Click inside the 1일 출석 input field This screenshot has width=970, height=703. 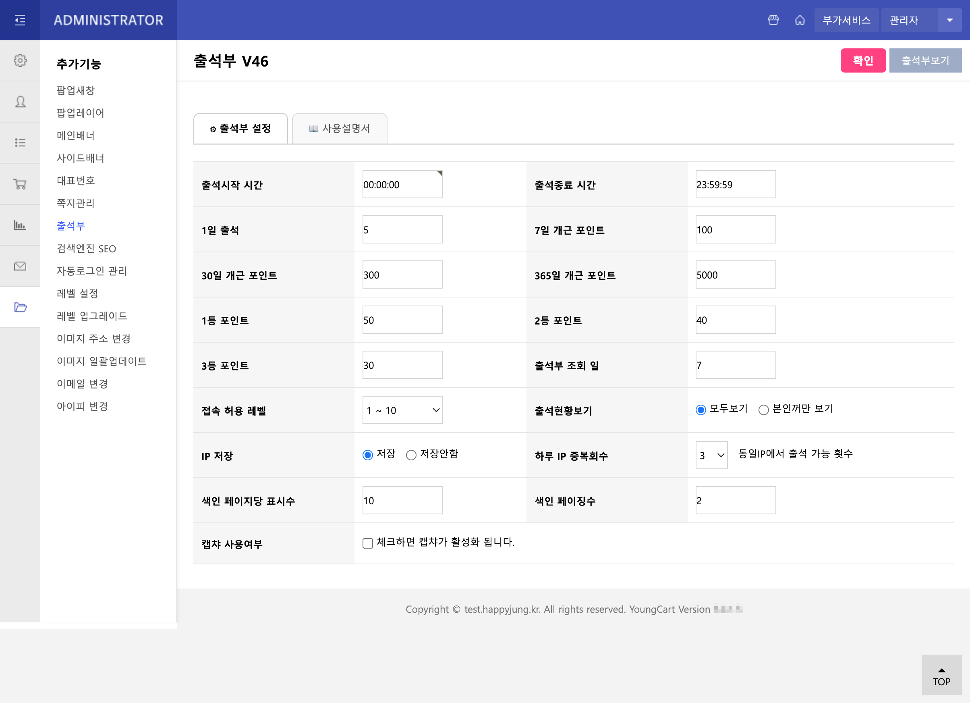(402, 229)
